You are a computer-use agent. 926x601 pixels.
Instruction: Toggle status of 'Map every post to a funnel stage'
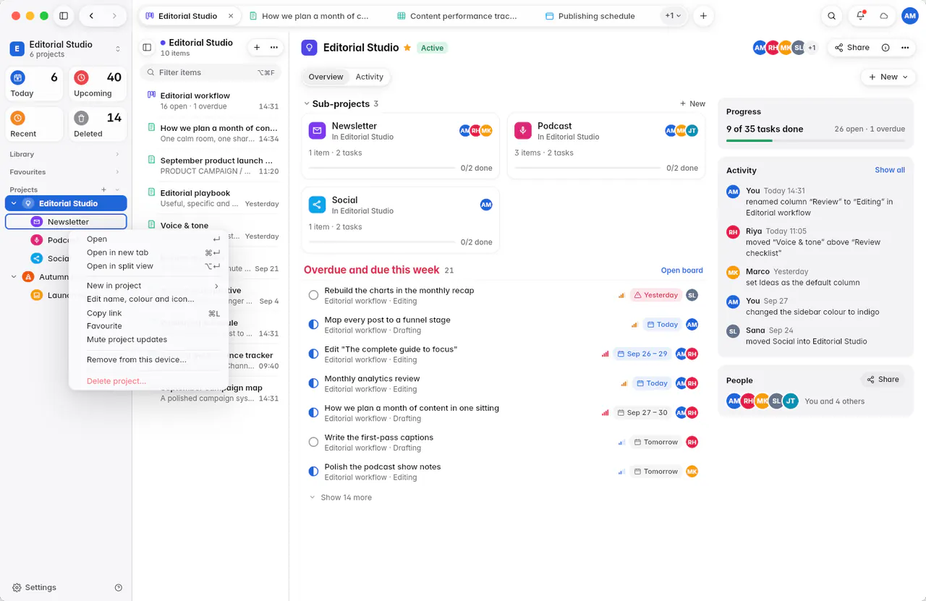tap(313, 325)
